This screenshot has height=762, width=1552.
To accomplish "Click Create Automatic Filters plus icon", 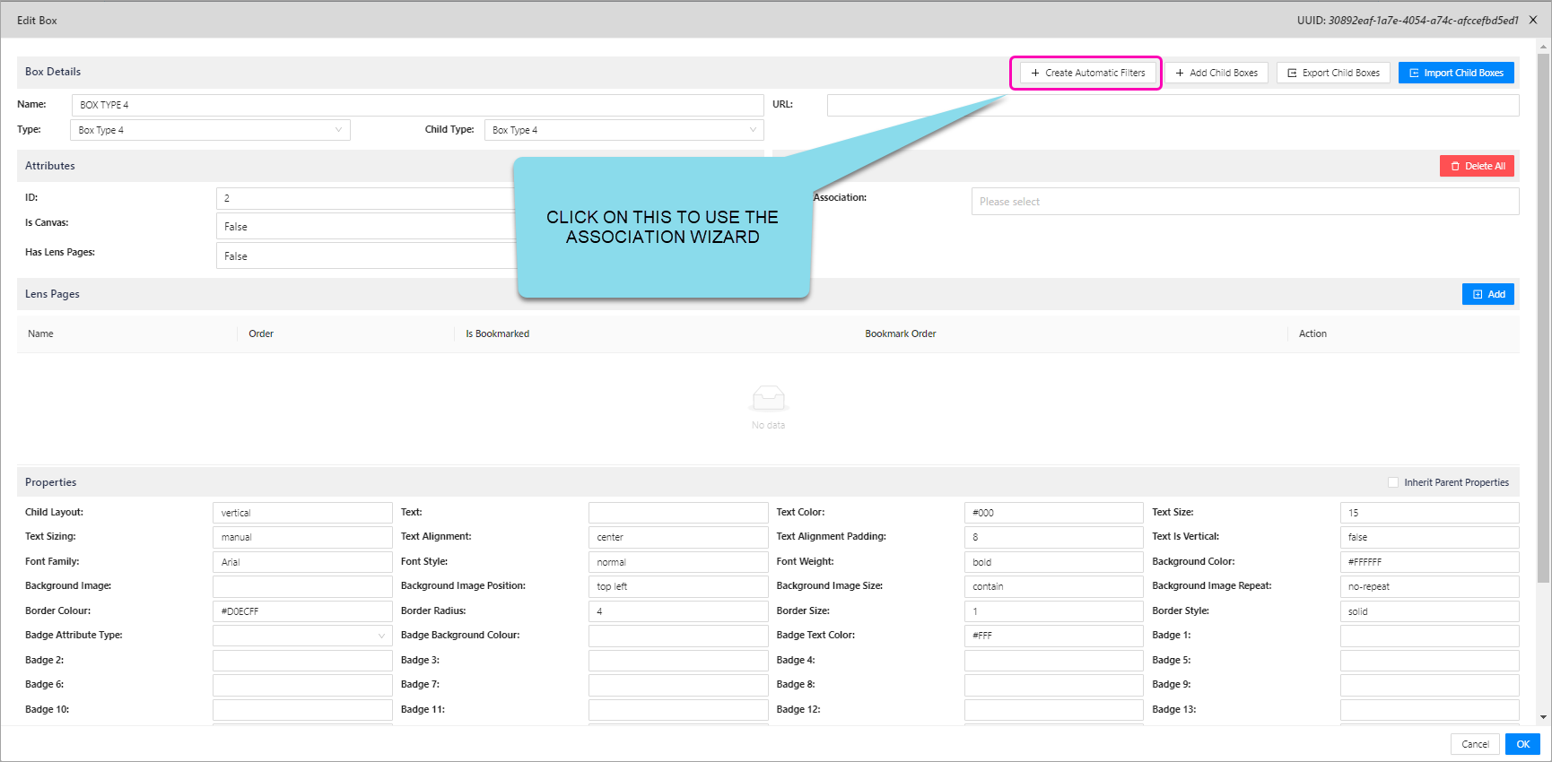I will [x=1035, y=74].
